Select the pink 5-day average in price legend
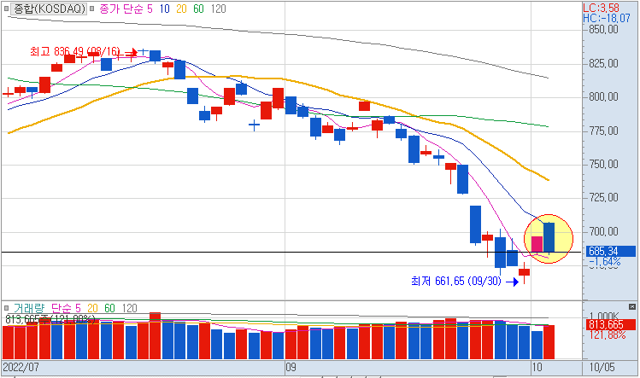The image size is (640, 378). point(150,9)
